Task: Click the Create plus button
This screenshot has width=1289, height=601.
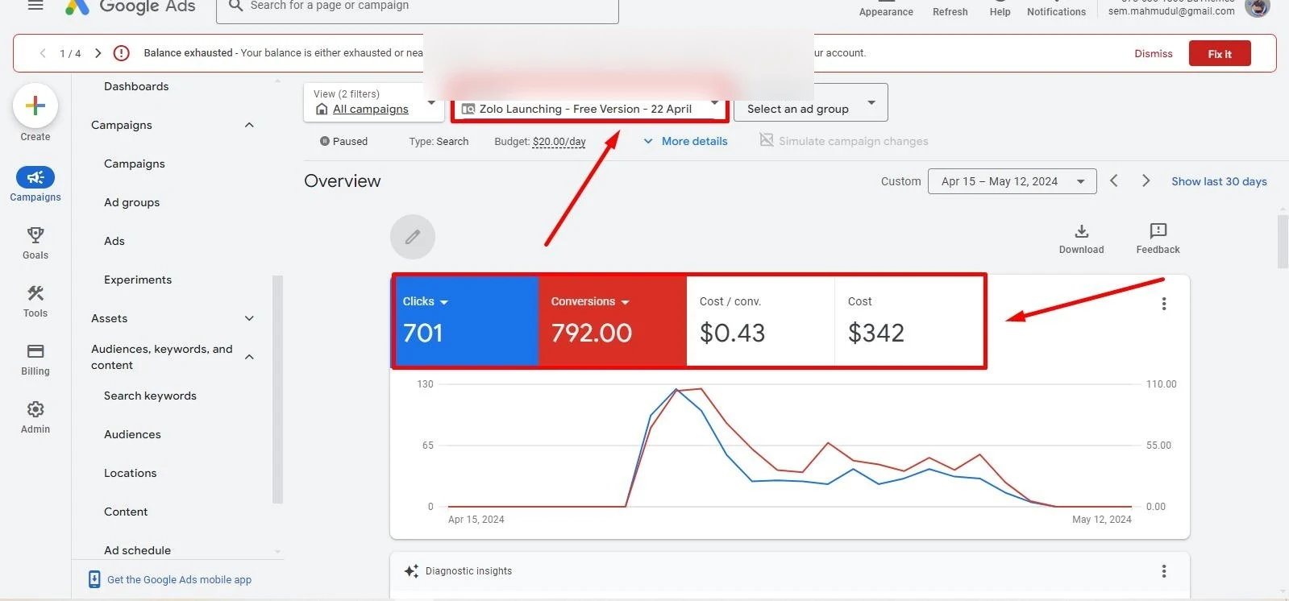Action: [x=35, y=106]
